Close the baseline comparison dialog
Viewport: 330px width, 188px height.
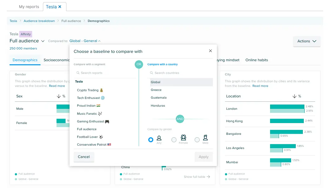coord(210,51)
